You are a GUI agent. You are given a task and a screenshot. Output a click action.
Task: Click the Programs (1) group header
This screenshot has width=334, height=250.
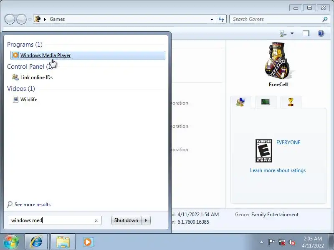[x=25, y=45]
